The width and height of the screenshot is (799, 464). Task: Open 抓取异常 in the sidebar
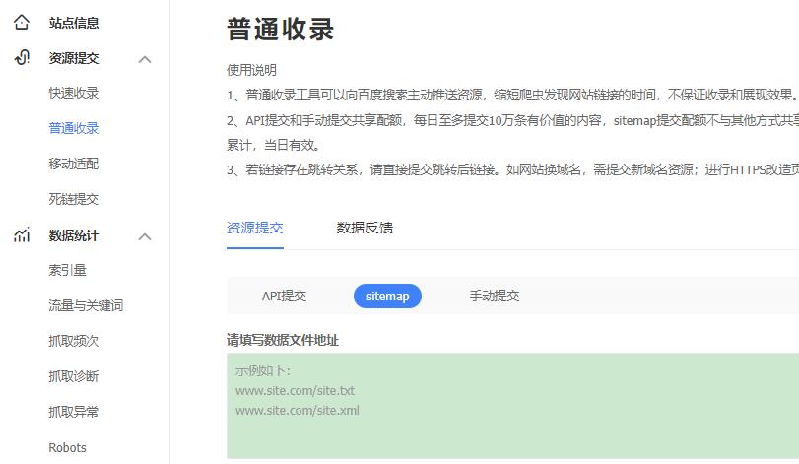[74, 412]
